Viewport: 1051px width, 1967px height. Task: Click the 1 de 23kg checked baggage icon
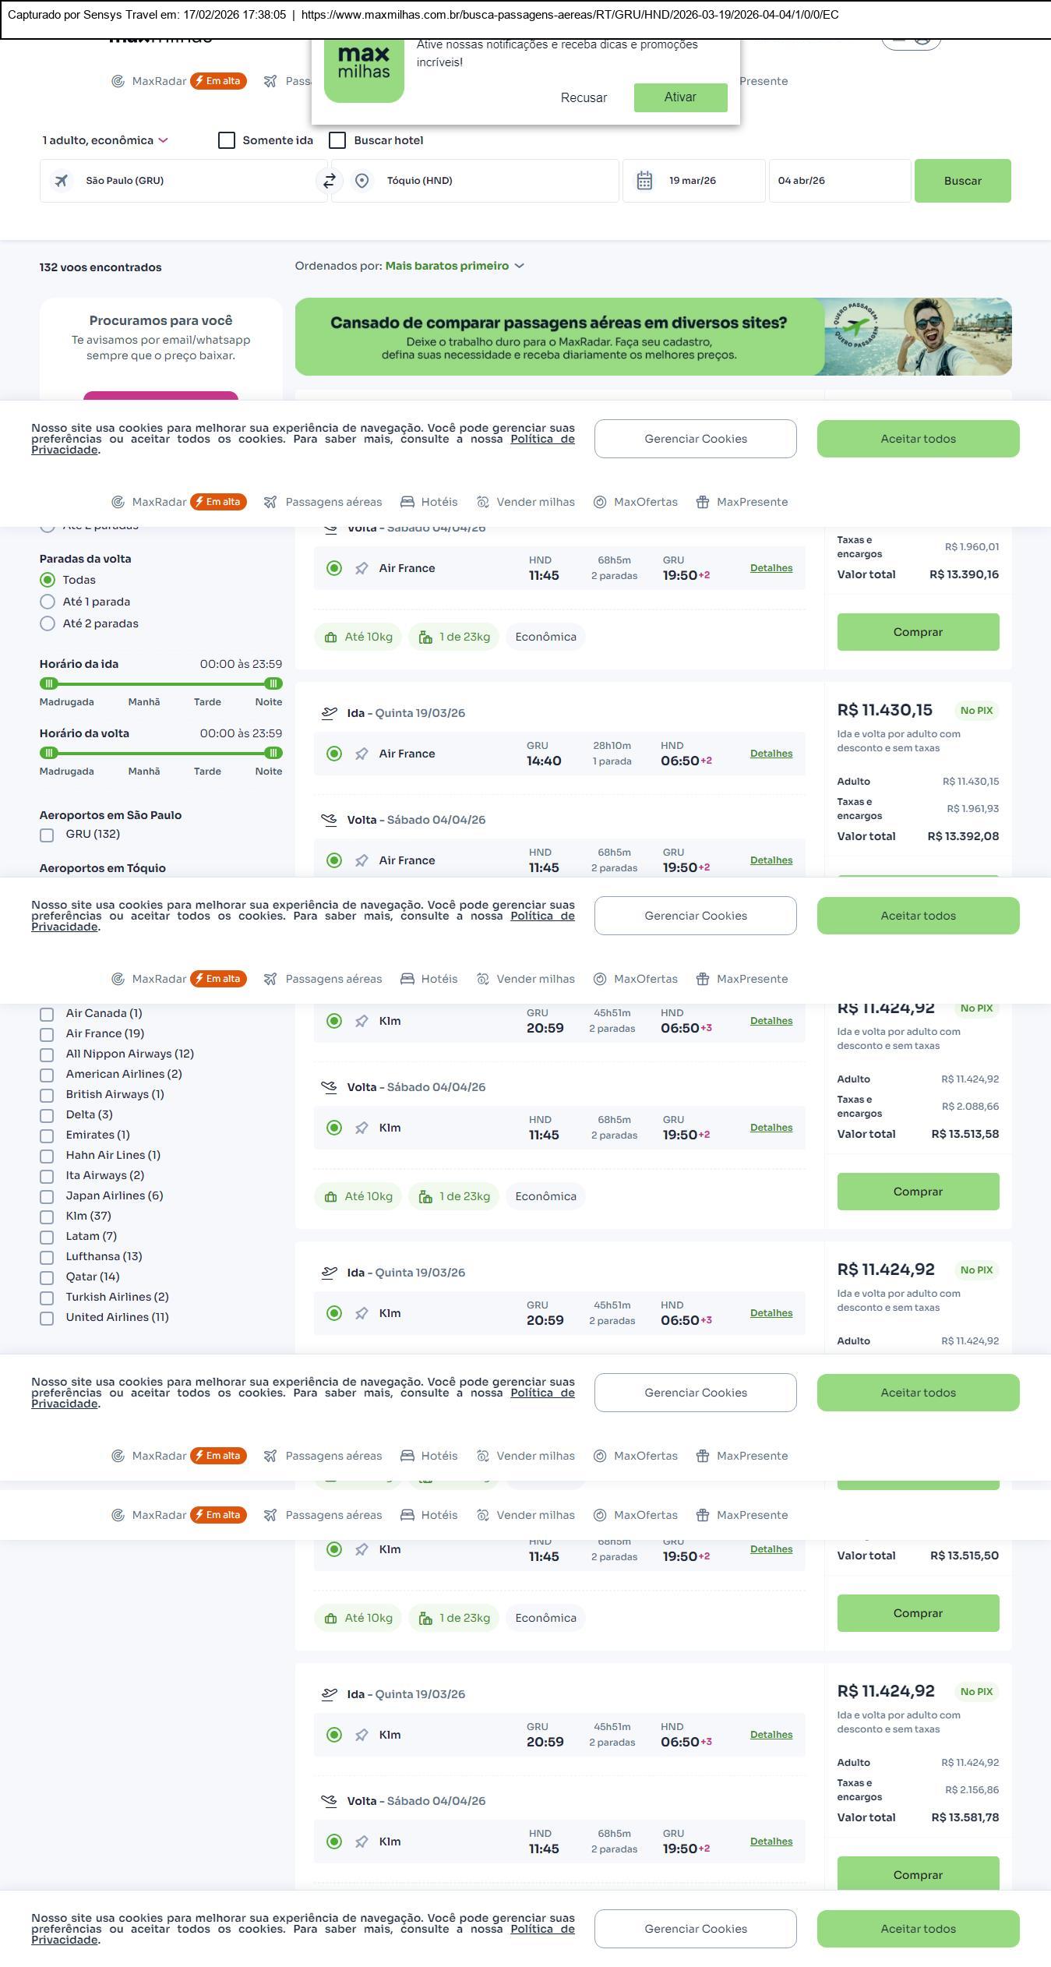point(425,637)
